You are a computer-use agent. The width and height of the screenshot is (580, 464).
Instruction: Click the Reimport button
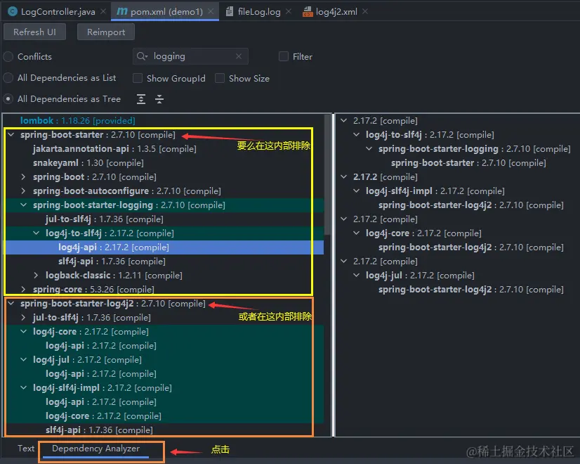106,32
